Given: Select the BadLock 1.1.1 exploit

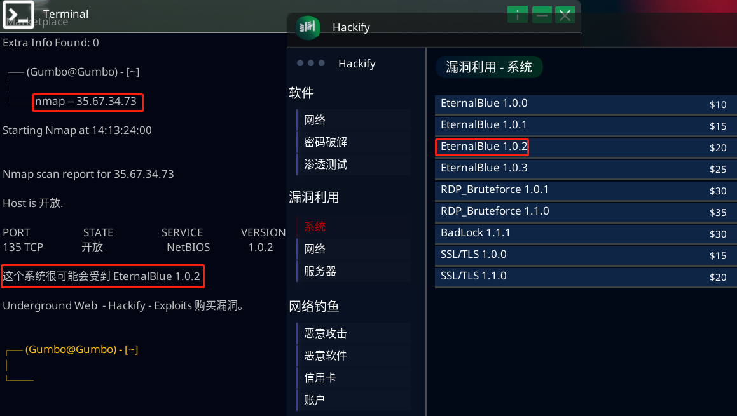Looking at the screenshot, I should click(586, 234).
